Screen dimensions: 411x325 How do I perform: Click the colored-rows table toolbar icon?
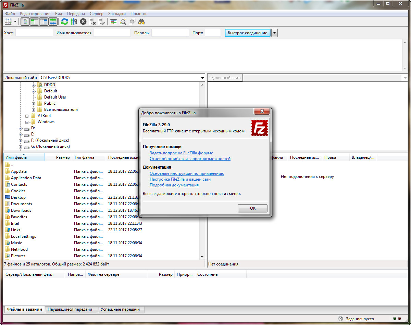click(x=114, y=22)
